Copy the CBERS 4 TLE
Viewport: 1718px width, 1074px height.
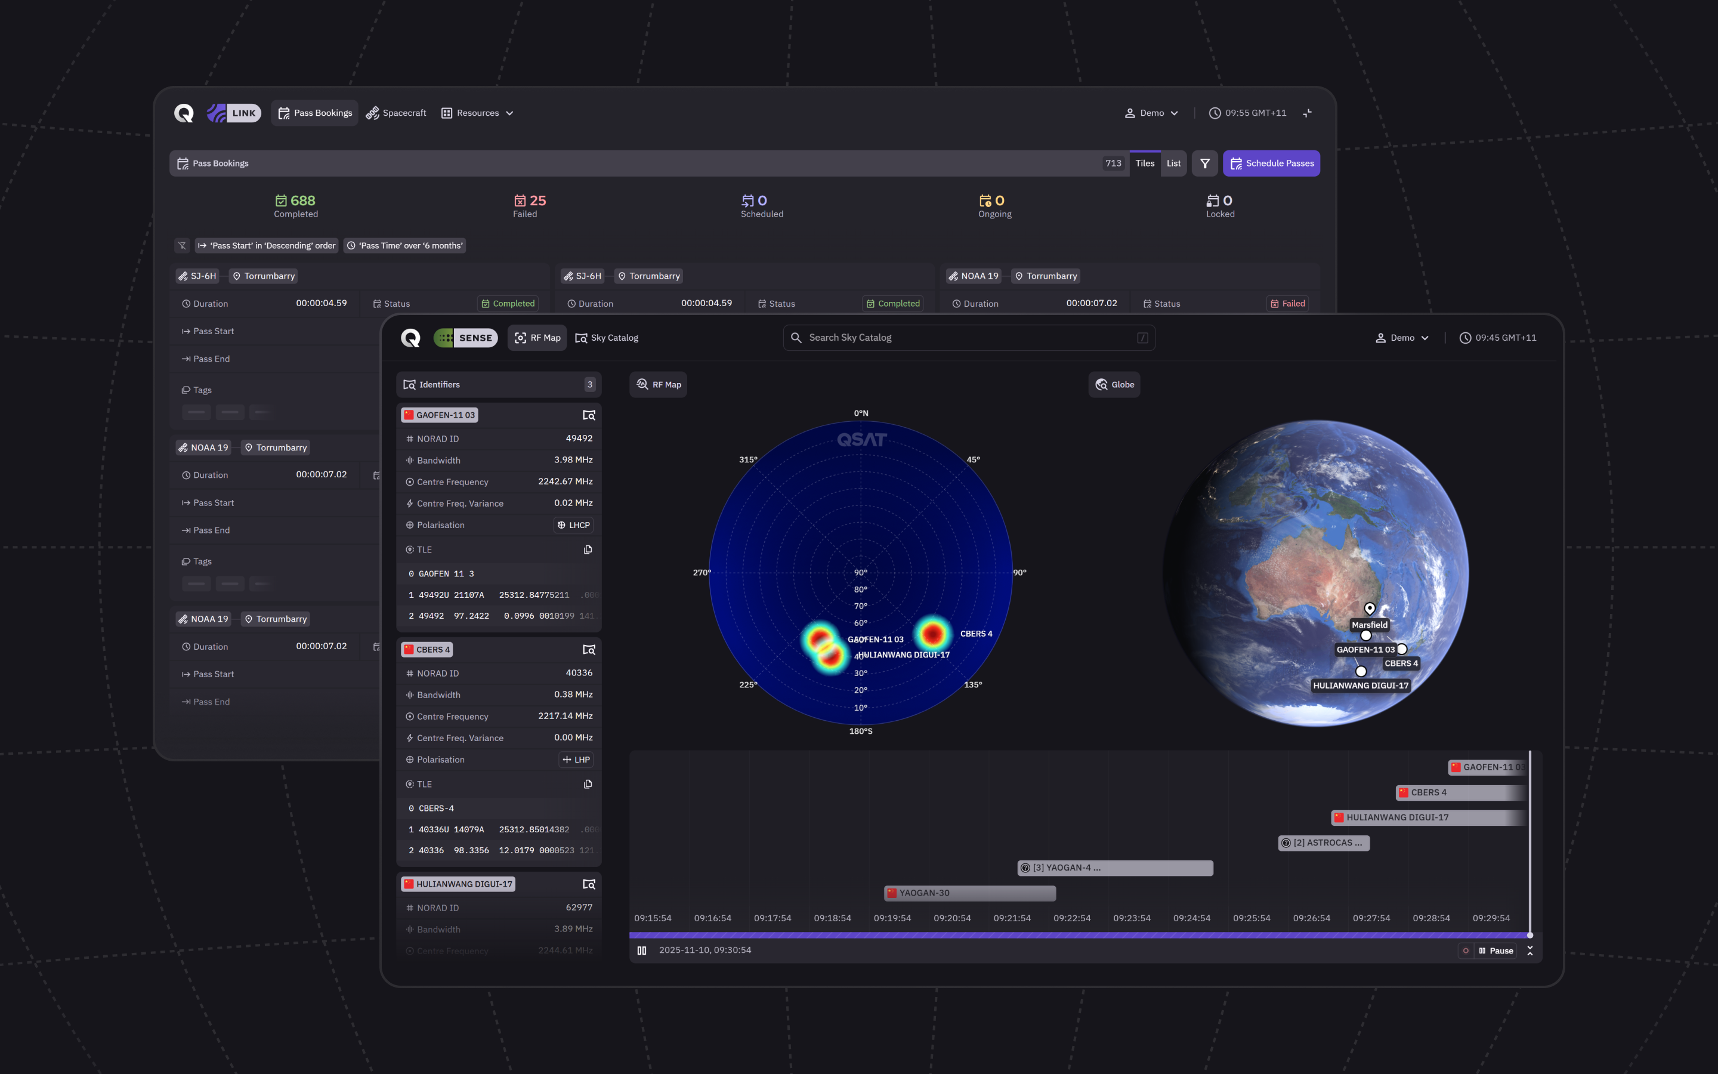pos(588,784)
